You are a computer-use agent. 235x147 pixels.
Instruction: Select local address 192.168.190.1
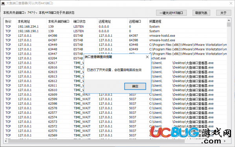pos(28,31)
